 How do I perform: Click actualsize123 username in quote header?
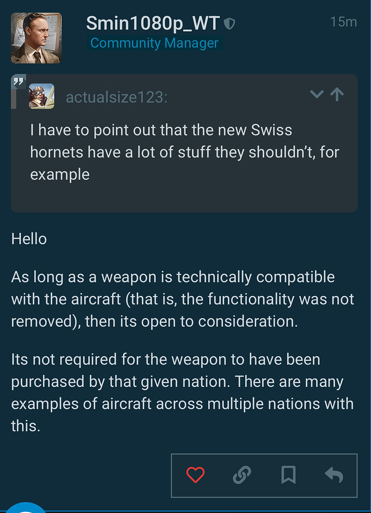coord(116,97)
